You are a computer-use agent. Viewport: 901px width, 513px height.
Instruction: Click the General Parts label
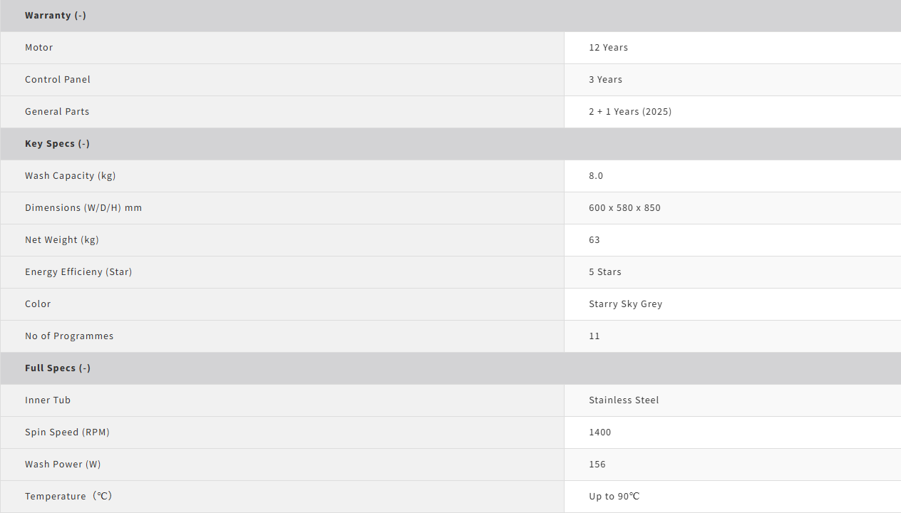point(57,112)
